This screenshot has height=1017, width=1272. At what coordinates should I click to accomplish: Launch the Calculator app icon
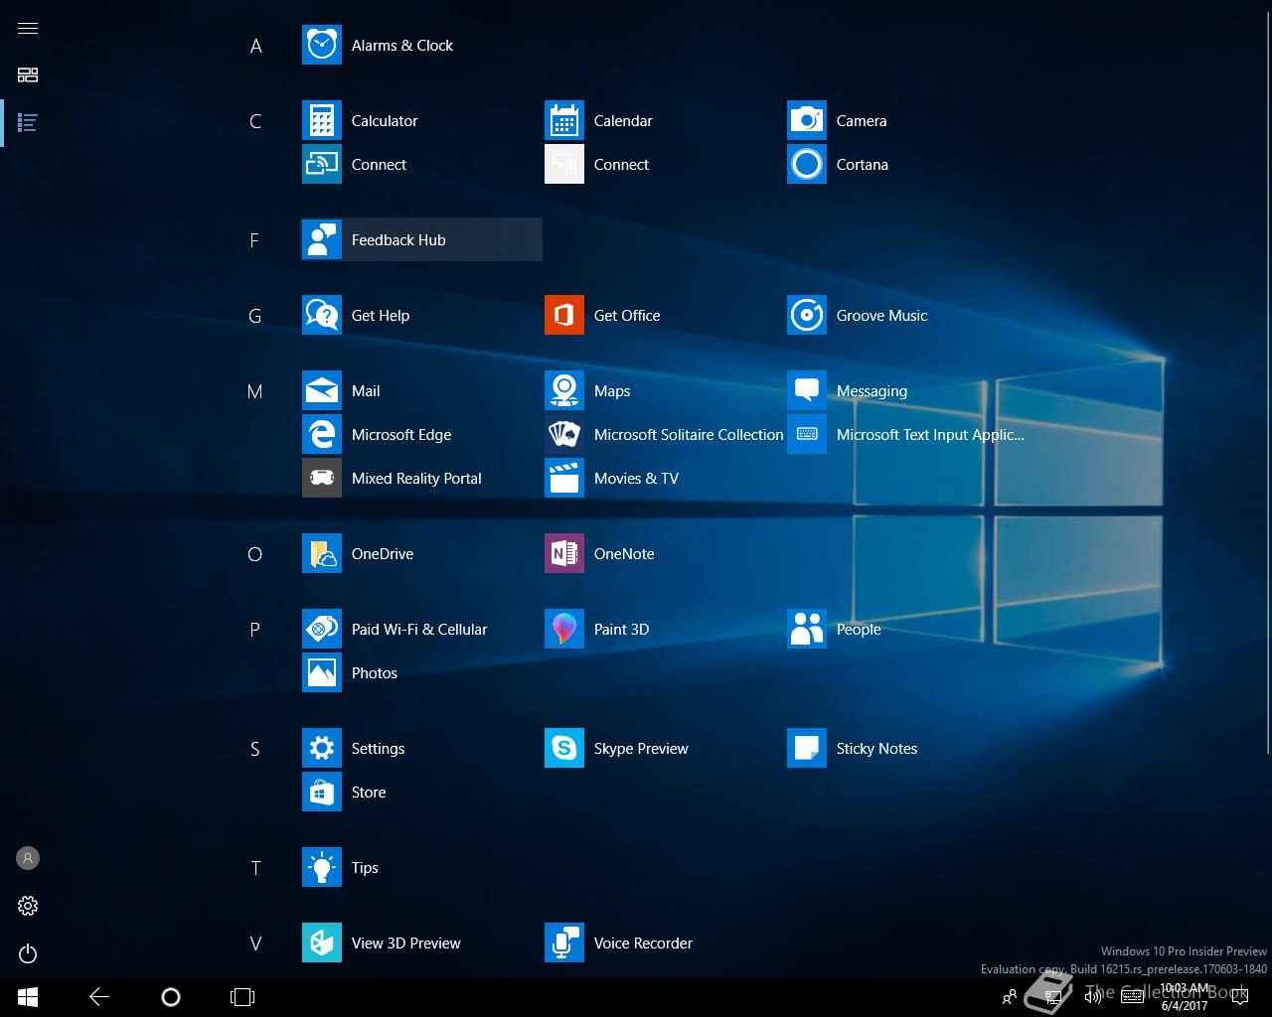pyautogui.click(x=322, y=121)
